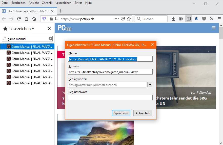Open the Hilfe menu
The height and width of the screenshot is (145, 223).
pyautogui.click(x=88, y=3)
